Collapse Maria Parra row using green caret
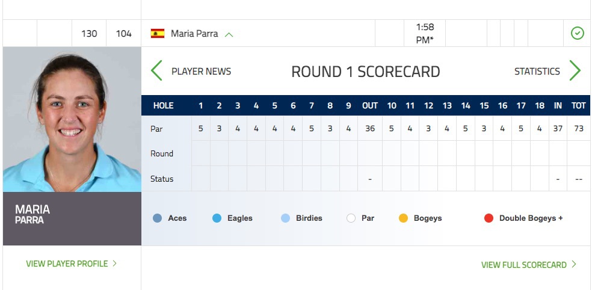 pos(229,34)
